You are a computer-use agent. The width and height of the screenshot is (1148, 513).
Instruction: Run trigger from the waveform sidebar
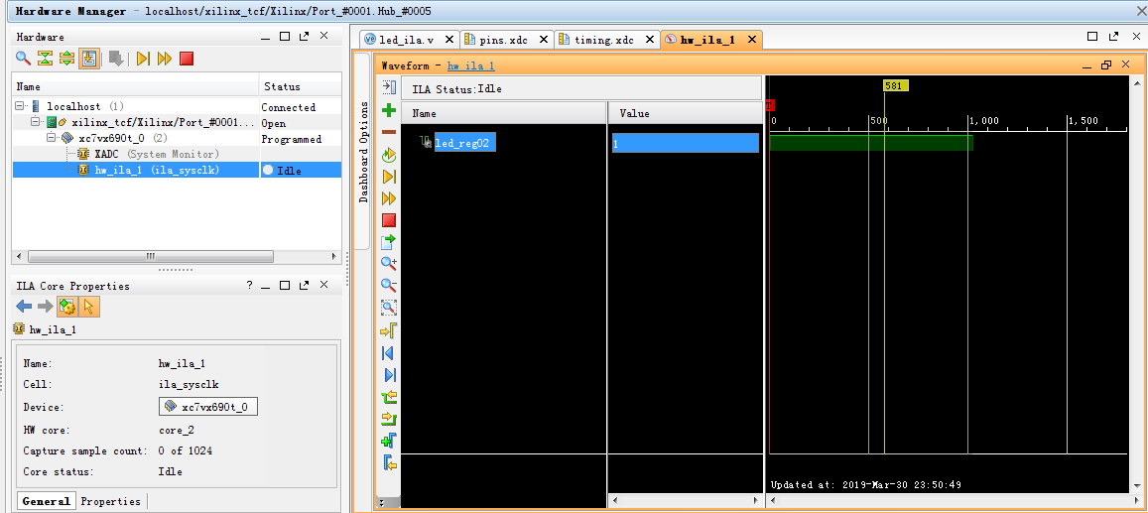click(389, 177)
